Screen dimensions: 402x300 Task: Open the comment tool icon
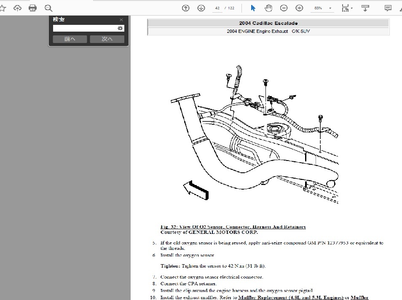pyautogui.click(x=388, y=8)
